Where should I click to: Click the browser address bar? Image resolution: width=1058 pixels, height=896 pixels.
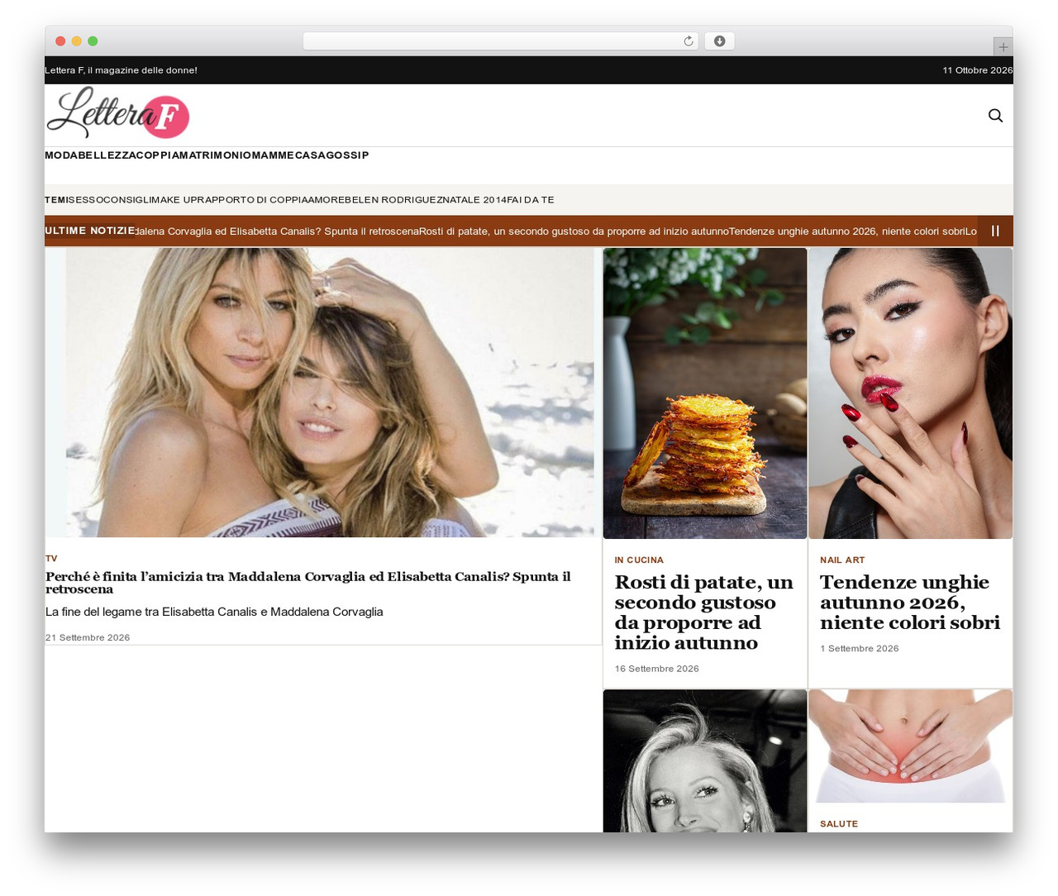click(x=500, y=41)
